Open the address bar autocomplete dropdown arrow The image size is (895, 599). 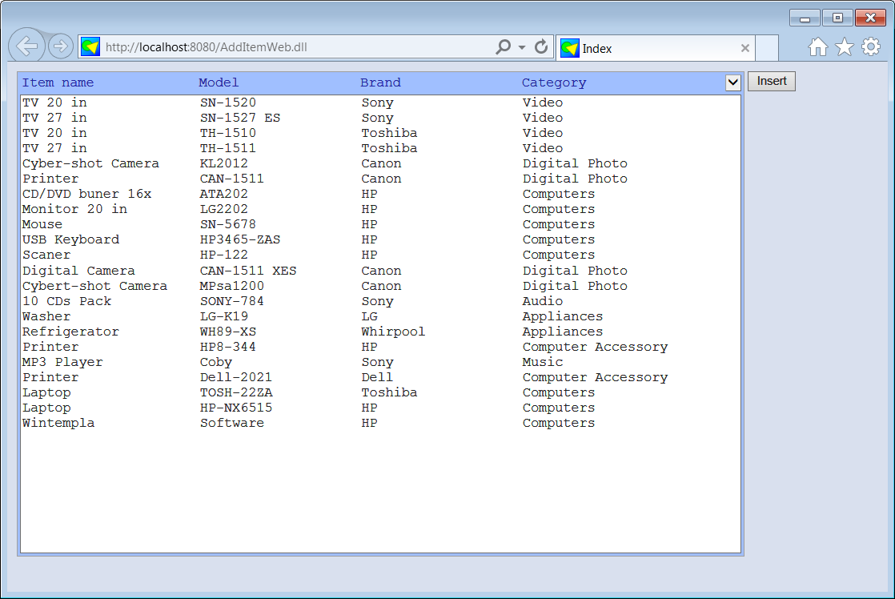click(x=522, y=47)
